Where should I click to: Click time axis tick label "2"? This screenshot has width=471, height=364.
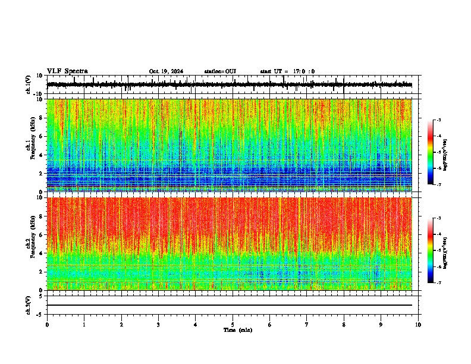click(x=121, y=325)
